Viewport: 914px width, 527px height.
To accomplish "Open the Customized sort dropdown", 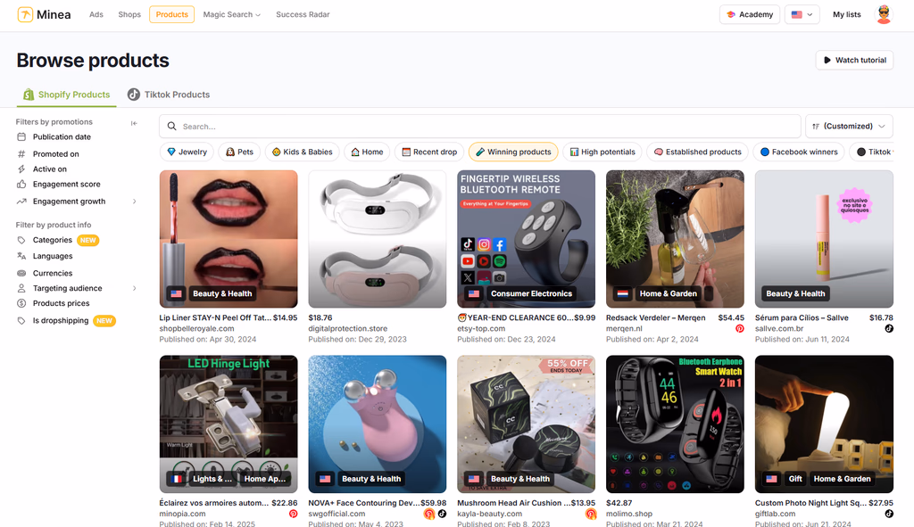I will (848, 126).
